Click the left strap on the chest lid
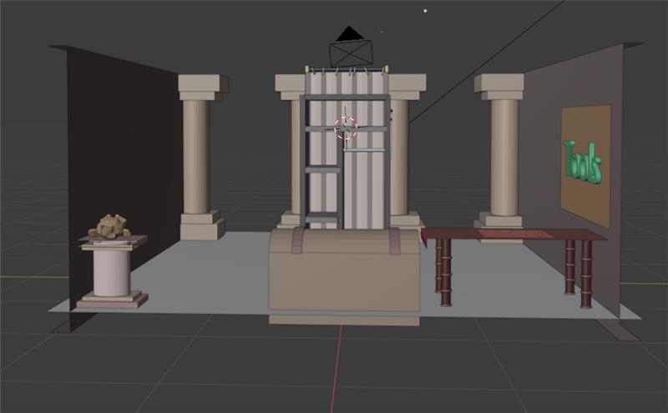668x413 pixels. tap(297, 240)
